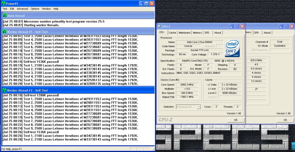Click the Core Voltage value 1.376 V
295x152 pixels.
coord(215,55)
